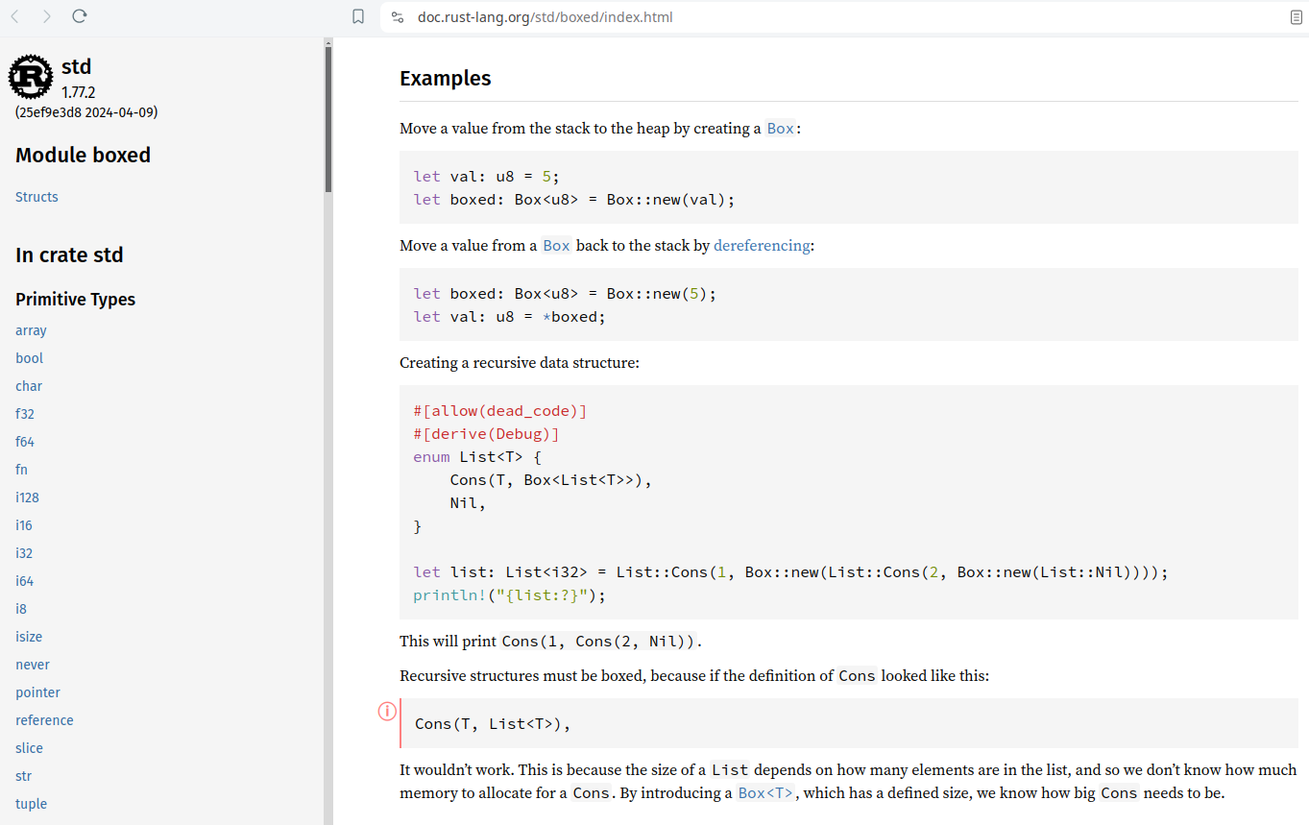Reload the page with refresh icon

point(80,16)
